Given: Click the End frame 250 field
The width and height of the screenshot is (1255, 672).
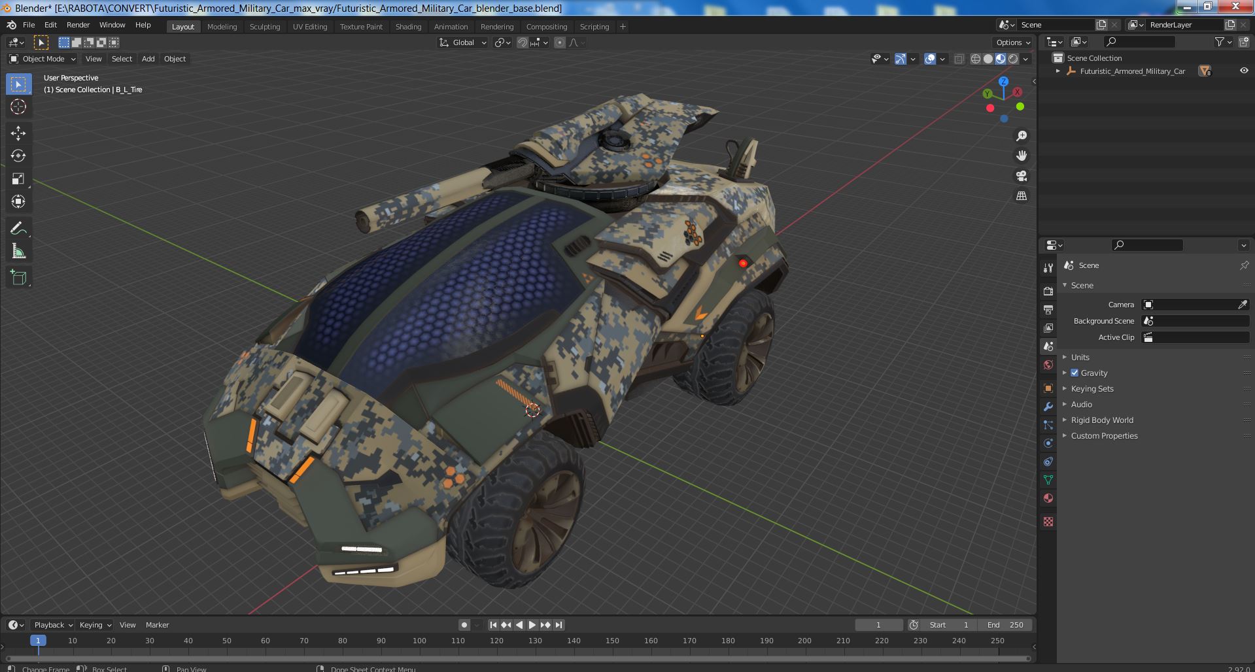Looking at the screenshot, I should tap(1005, 625).
